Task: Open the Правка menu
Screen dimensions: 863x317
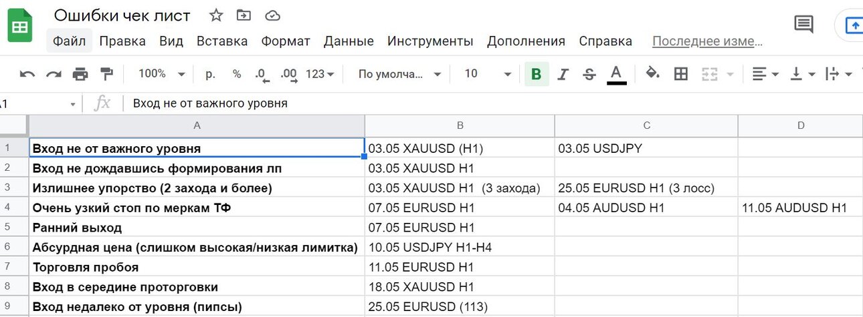Action: click(x=122, y=41)
